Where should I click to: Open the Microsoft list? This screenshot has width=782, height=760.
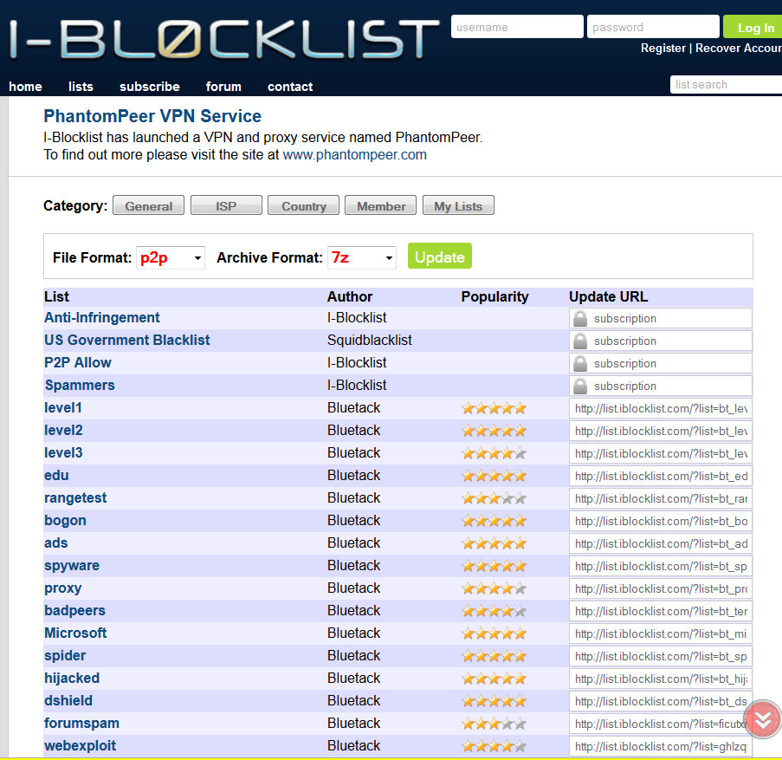[x=75, y=633]
